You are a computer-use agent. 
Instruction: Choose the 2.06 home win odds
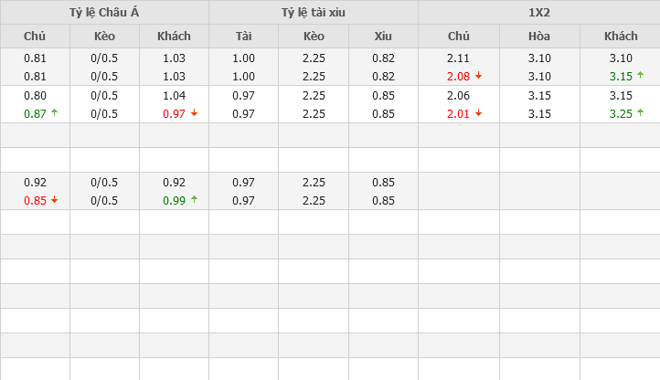pyautogui.click(x=458, y=95)
